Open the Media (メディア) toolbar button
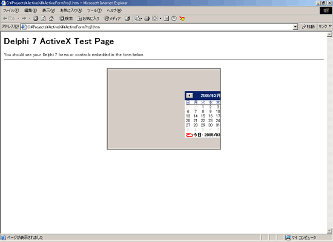333x242 pixels. coord(113,19)
